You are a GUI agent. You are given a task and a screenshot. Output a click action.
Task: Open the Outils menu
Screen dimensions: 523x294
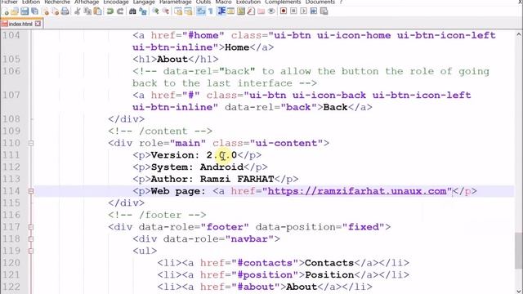[203, 2]
